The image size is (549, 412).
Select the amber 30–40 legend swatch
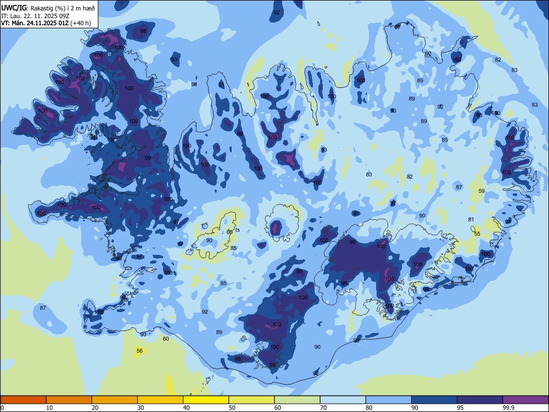[x=160, y=400]
